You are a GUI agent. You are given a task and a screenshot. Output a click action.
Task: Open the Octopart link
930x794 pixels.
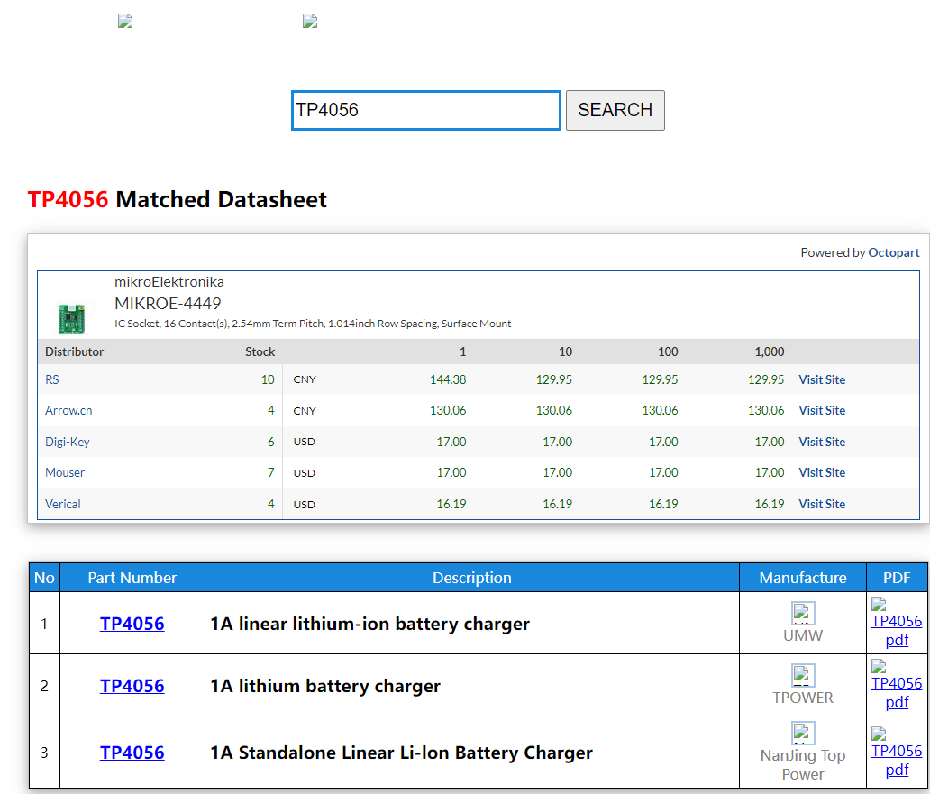coord(893,252)
